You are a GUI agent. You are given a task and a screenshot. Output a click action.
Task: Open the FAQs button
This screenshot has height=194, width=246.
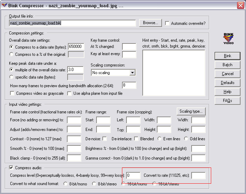[x=227, y=101]
